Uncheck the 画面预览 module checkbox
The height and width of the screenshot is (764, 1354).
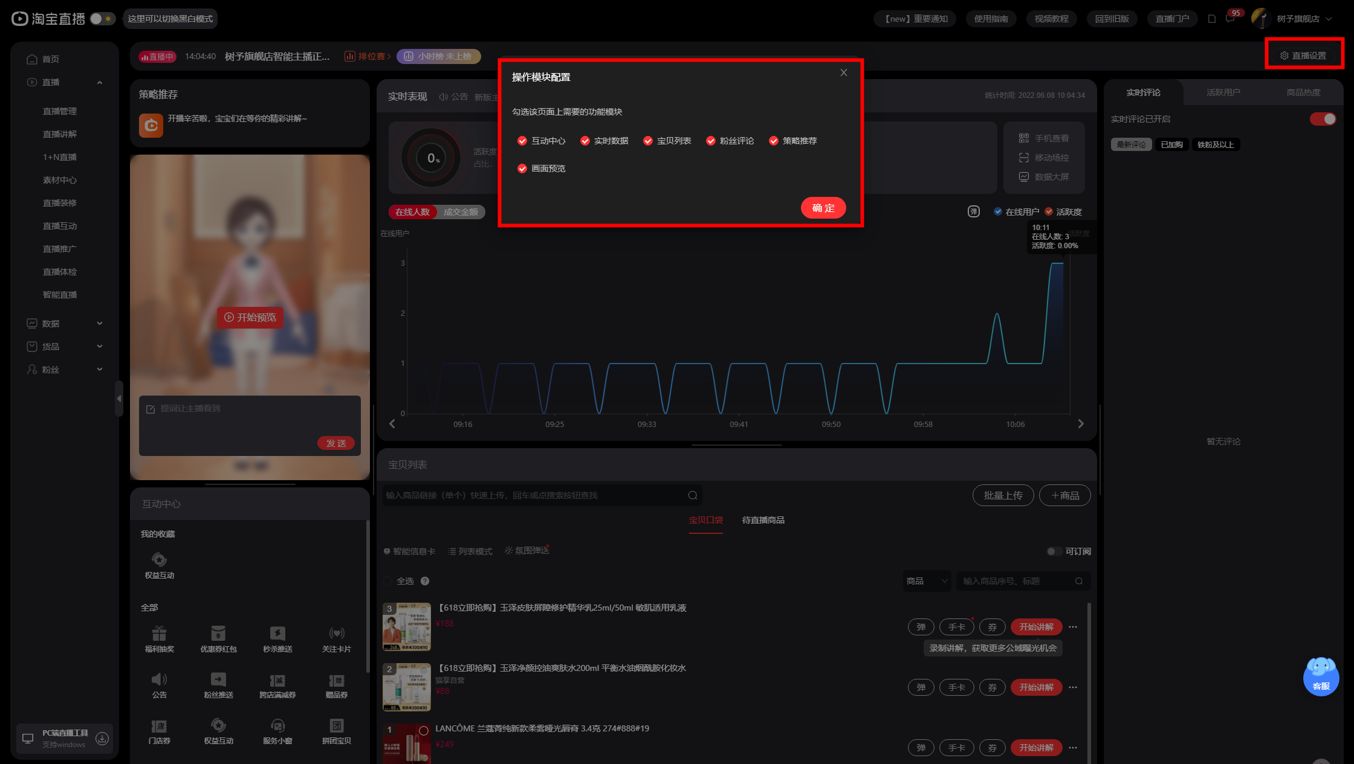pos(522,169)
